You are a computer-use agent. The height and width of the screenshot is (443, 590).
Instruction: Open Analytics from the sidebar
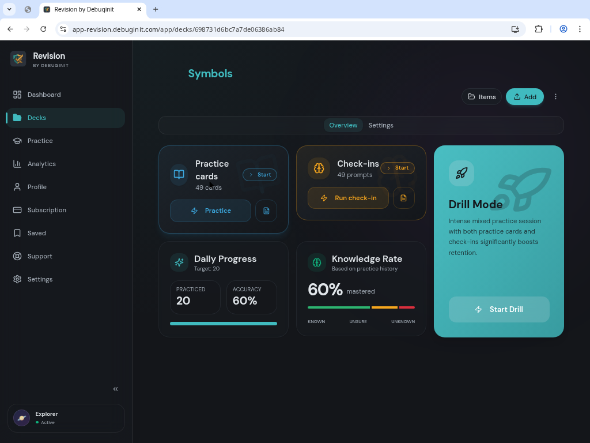click(41, 164)
